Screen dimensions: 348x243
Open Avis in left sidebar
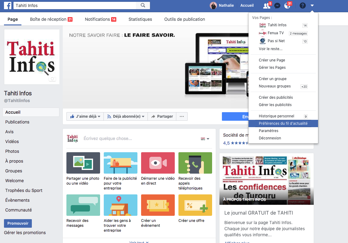(x=9, y=132)
